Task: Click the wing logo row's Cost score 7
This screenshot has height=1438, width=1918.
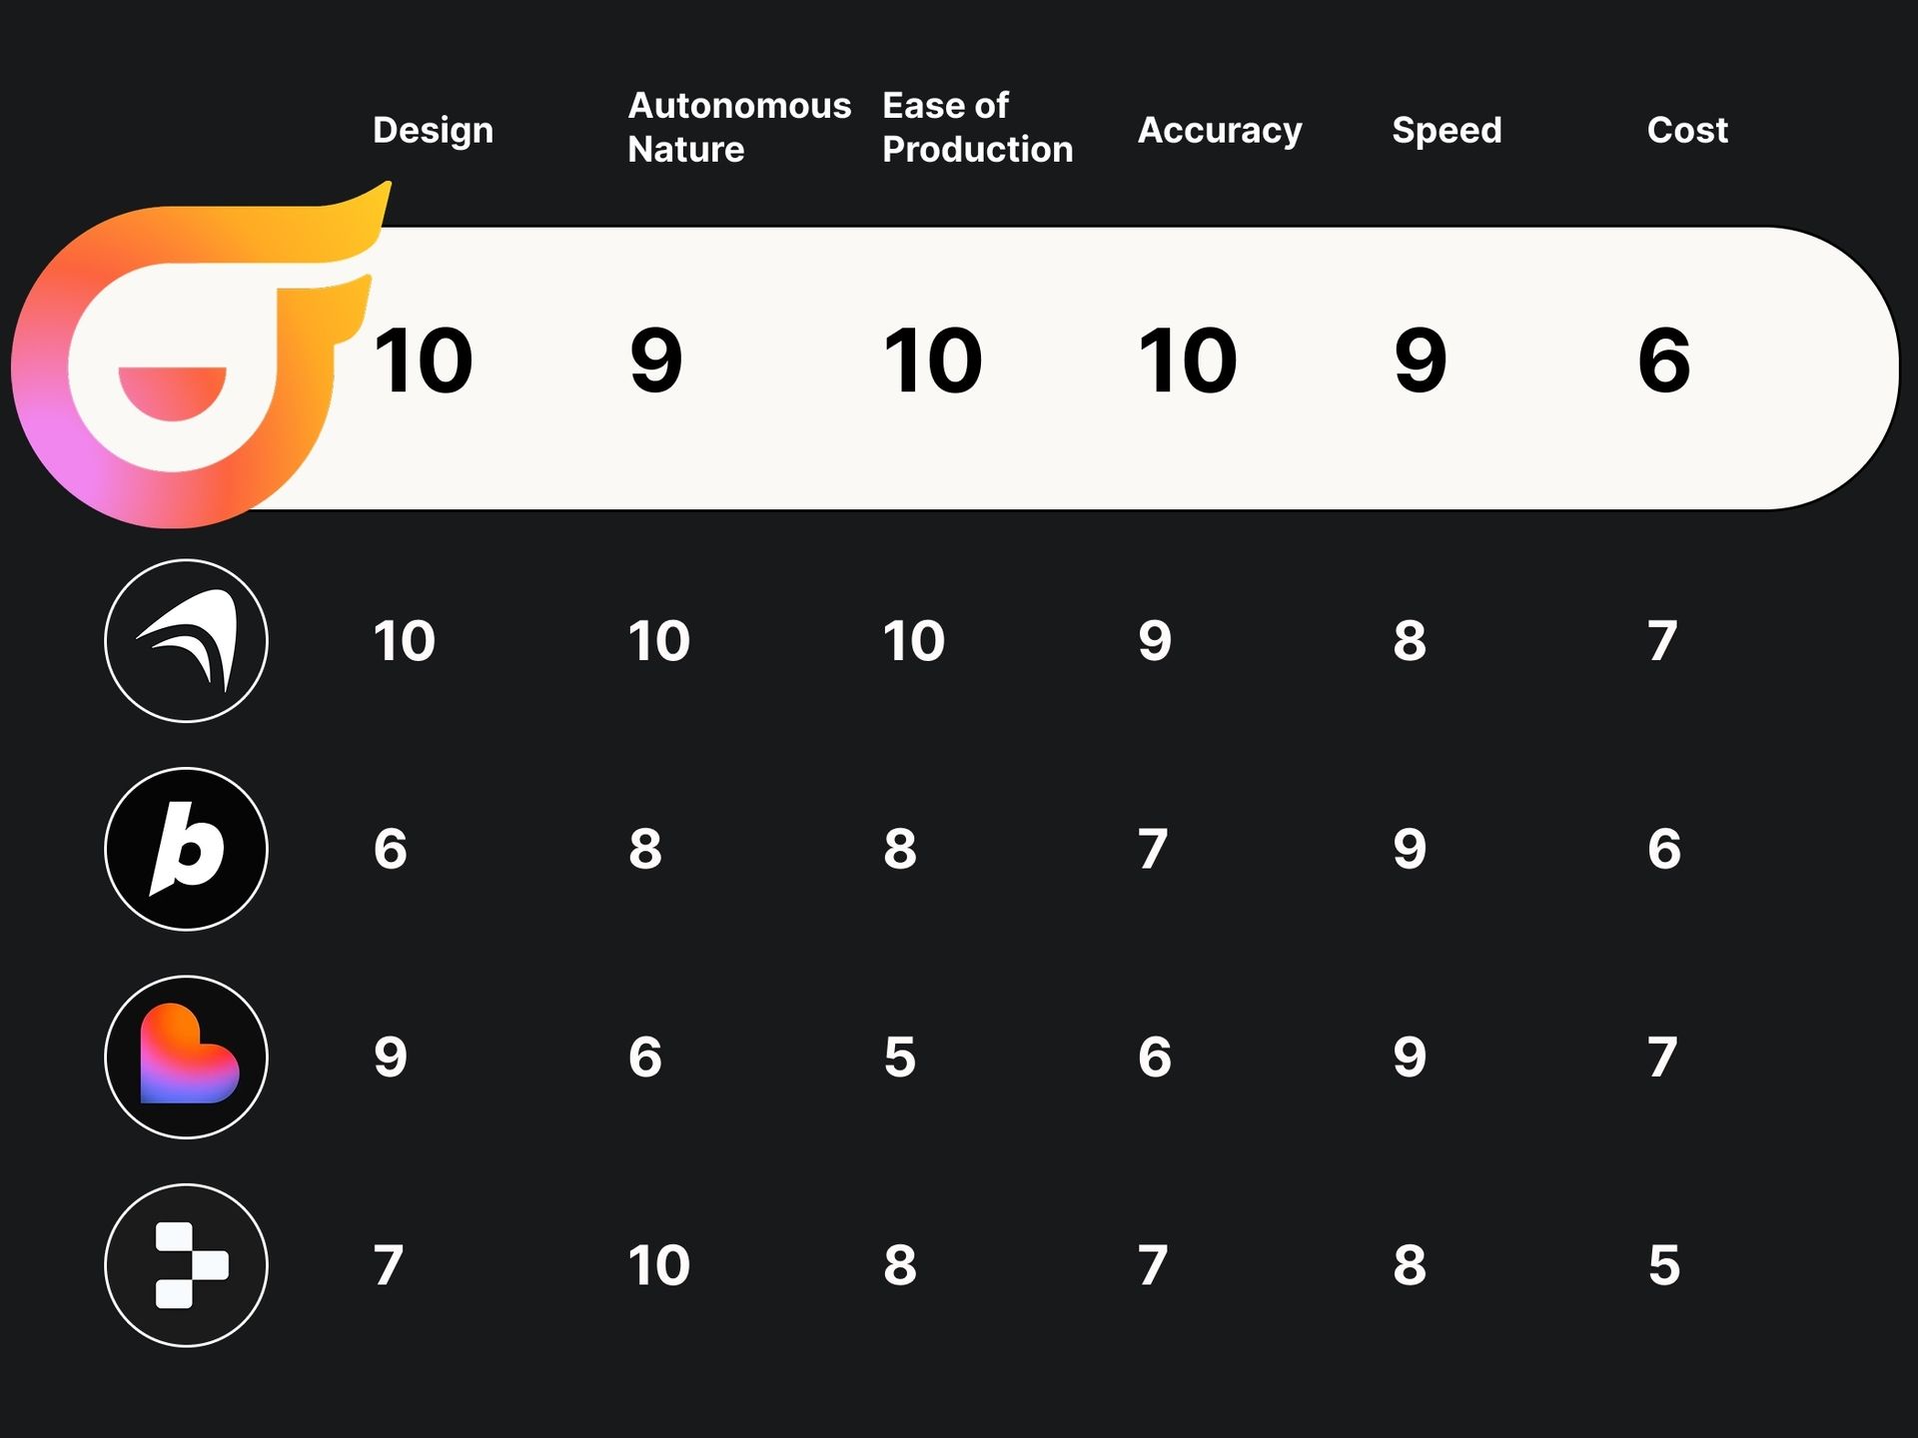Action: point(1662,640)
